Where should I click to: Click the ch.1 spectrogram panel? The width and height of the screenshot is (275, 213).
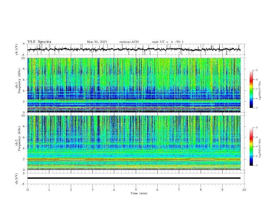[x=134, y=85]
